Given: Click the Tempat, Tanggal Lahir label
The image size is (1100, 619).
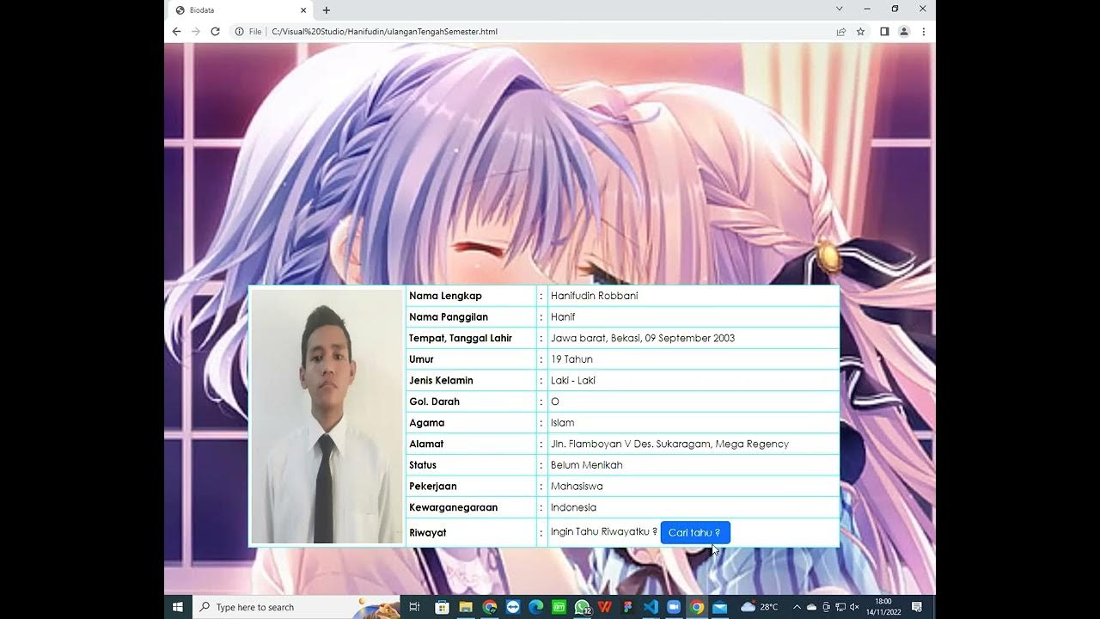Looking at the screenshot, I should point(461,338).
